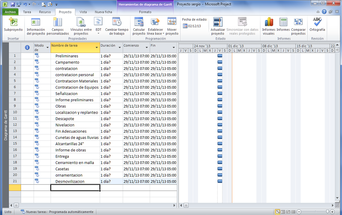This screenshot has height=215, width=342.
Task: Open quick access toolbar customize dropdown
Action: [x=56, y=4]
